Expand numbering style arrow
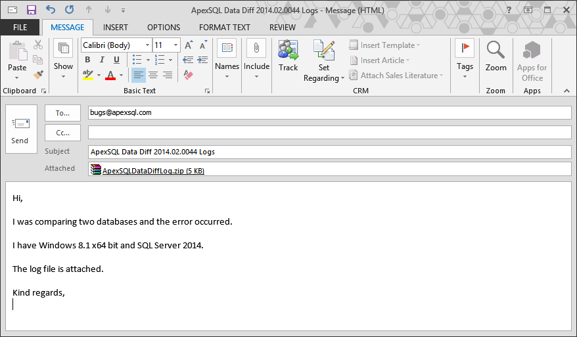This screenshot has height=337, width=577. pyautogui.click(x=170, y=60)
